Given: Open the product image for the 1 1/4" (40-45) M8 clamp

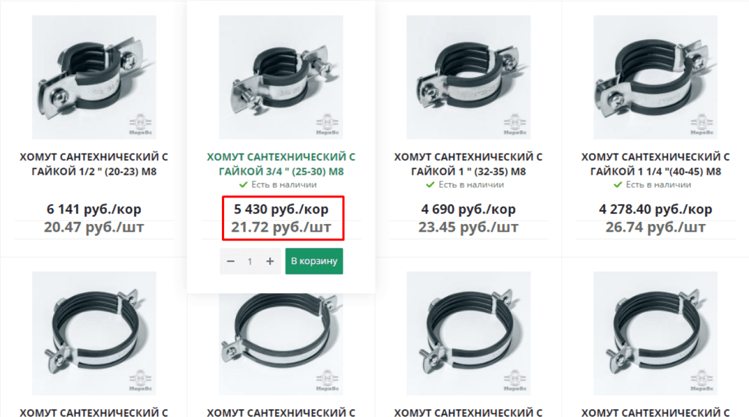Looking at the screenshot, I should (656, 77).
